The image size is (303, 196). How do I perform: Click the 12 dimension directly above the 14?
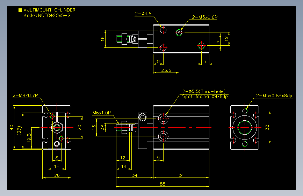123,158
